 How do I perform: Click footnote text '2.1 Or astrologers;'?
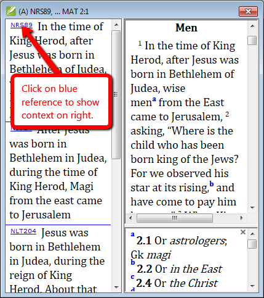pyautogui.click(x=182, y=241)
